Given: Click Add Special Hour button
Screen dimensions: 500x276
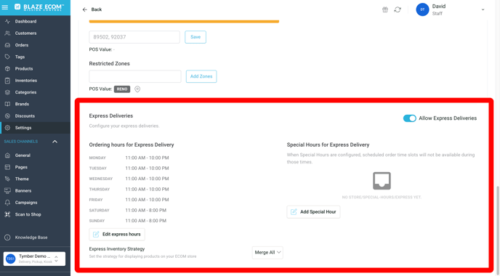Looking at the screenshot, I should [313, 212].
